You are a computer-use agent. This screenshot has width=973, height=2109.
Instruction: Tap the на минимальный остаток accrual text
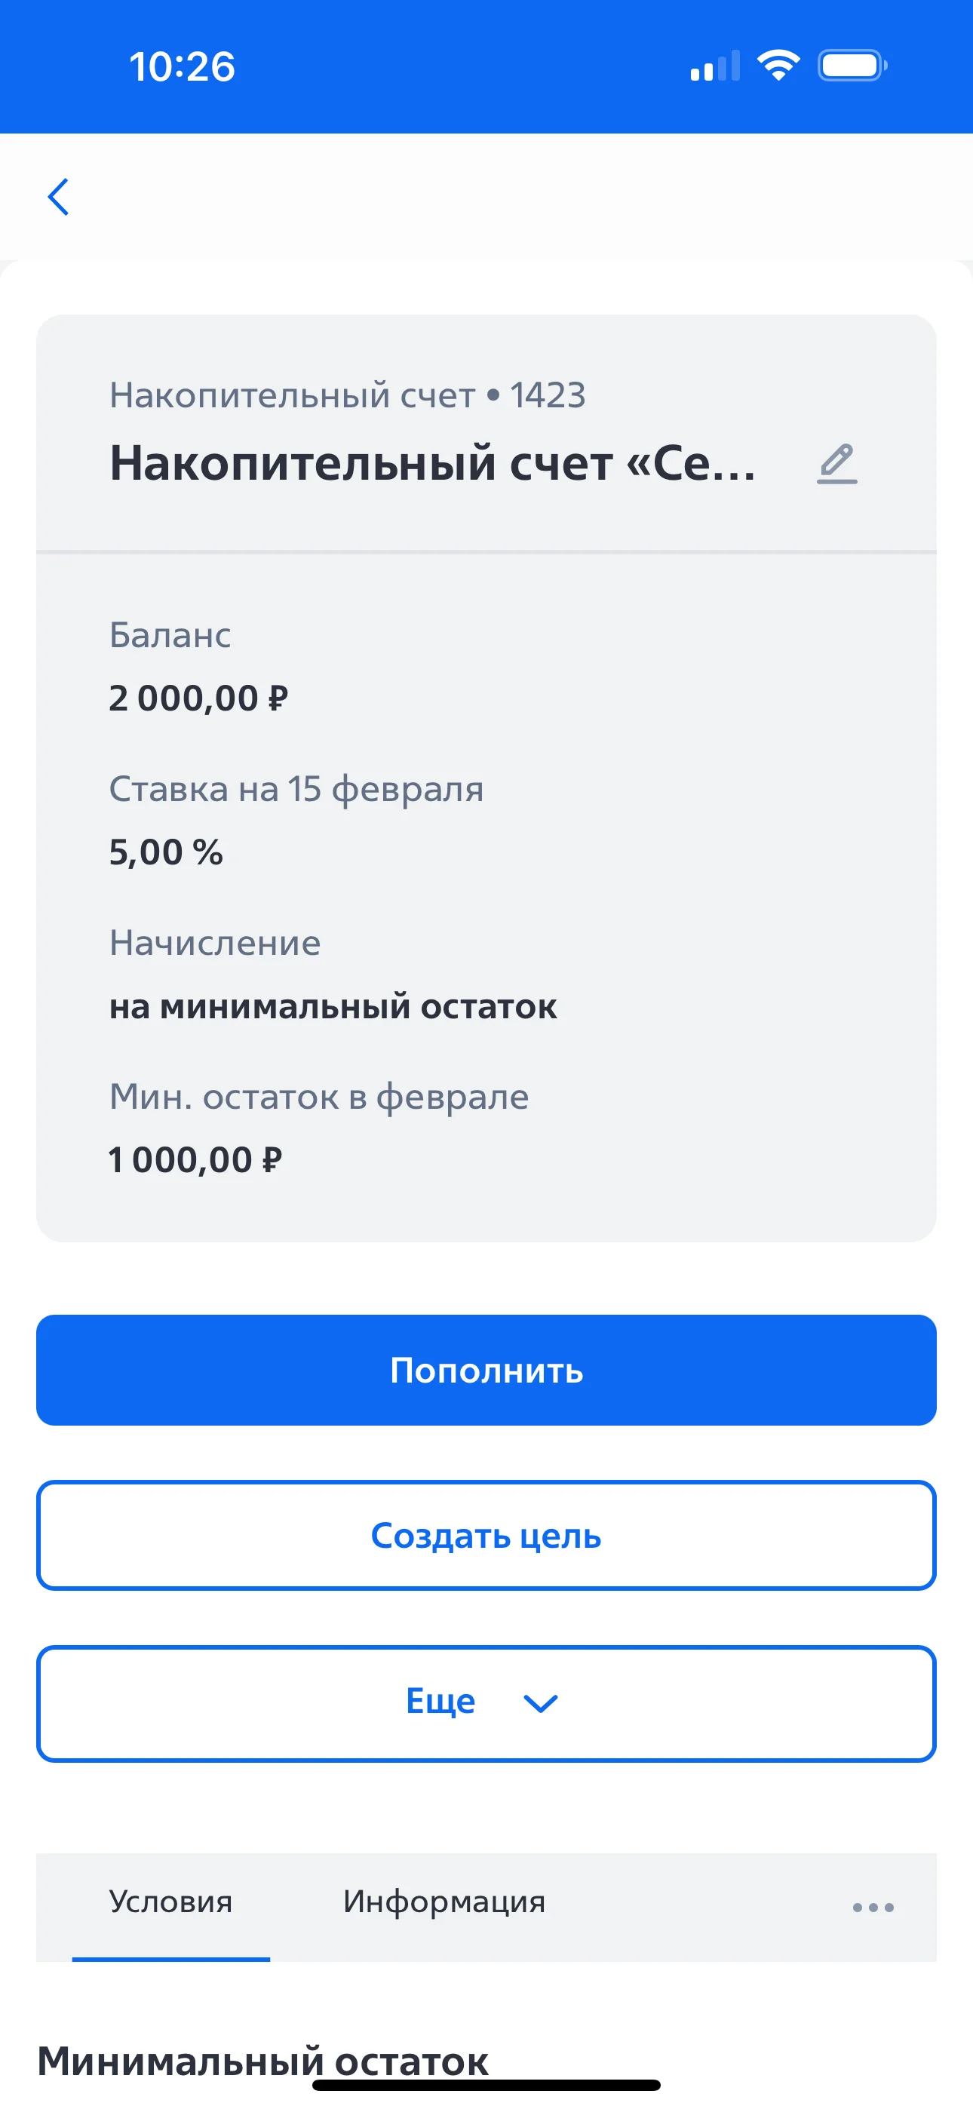click(x=333, y=1006)
